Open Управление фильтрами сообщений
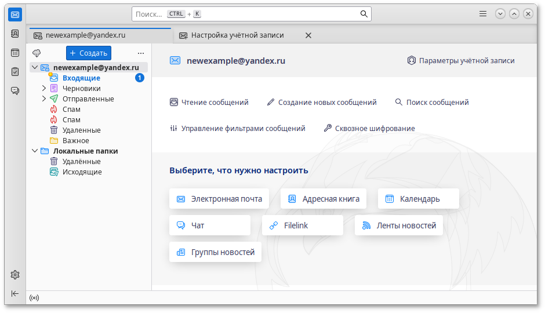 coord(238,129)
